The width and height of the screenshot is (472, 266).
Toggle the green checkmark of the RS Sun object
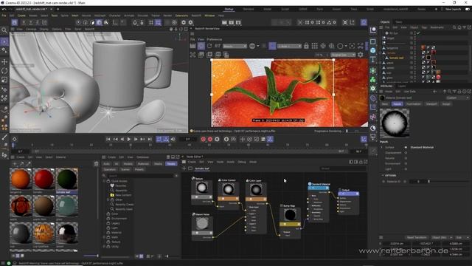point(418,33)
